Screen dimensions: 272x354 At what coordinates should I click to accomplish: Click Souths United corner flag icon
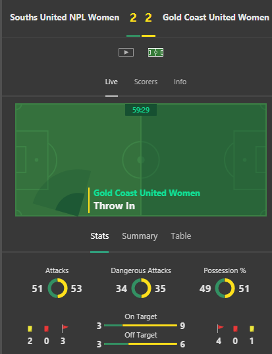65,328
